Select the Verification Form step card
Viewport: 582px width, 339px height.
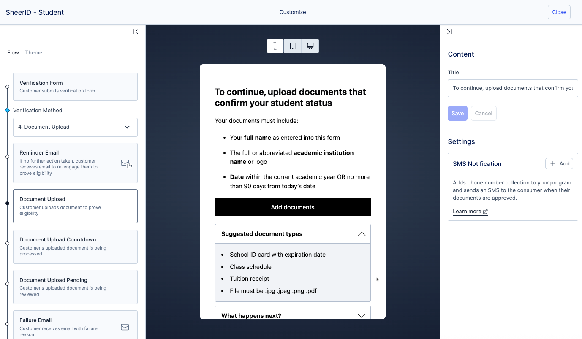(x=75, y=87)
